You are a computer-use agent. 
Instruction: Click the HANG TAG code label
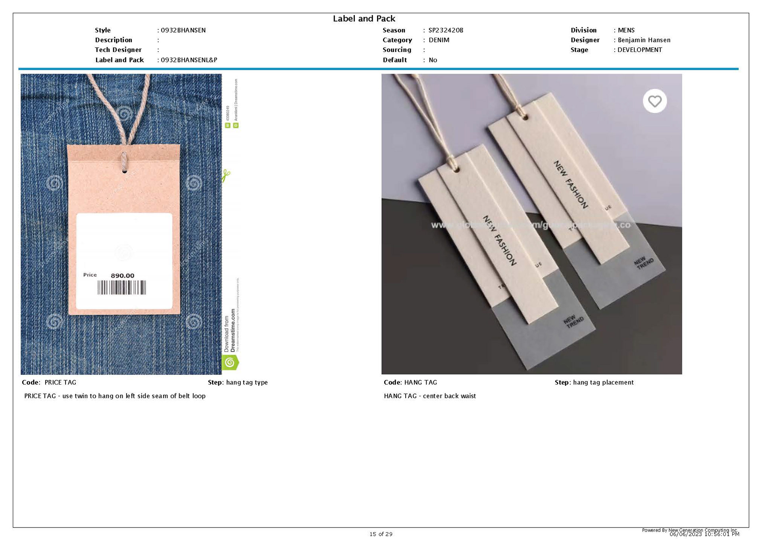coord(420,382)
